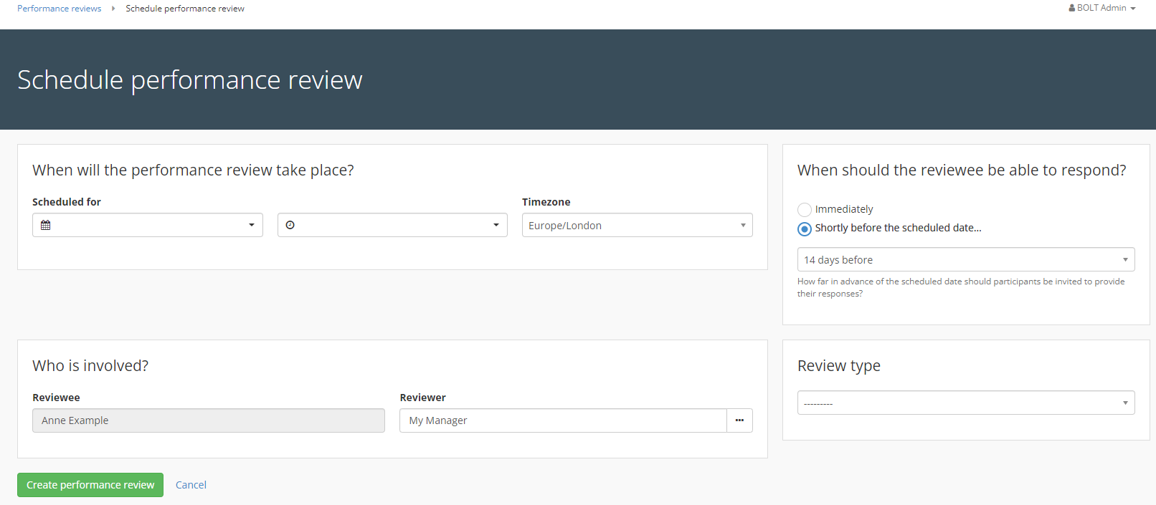
Task: Click the Immediately label text
Action: click(844, 209)
